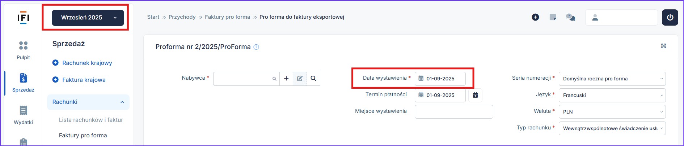Click the Miejsce wystawienia input field

pyautogui.click(x=453, y=112)
